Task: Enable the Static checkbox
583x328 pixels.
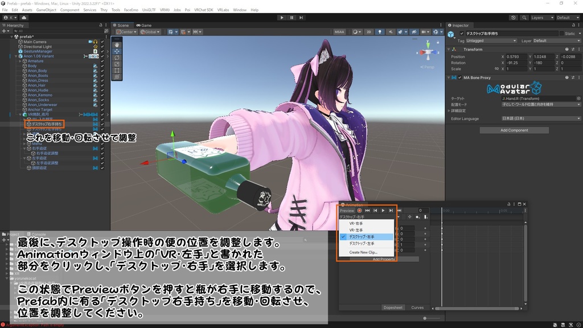Action: (x=561, y=34)
